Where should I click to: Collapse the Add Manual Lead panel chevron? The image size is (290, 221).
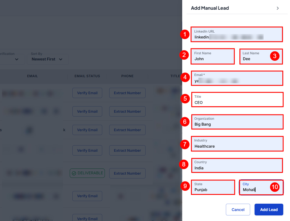click(277, 8)
